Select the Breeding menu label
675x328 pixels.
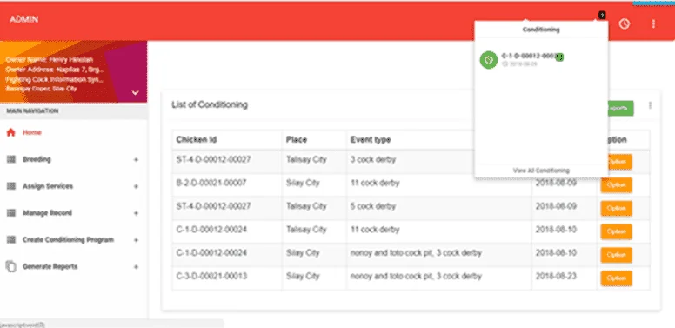(37, 159)
